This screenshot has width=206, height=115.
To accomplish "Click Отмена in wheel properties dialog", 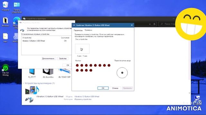I will (x=115, y=88).
